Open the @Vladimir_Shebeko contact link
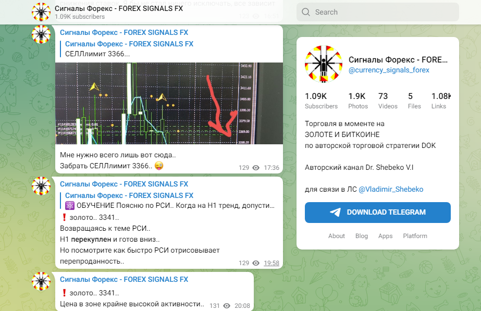Screen dimensions: 481x311 (391, 189)
